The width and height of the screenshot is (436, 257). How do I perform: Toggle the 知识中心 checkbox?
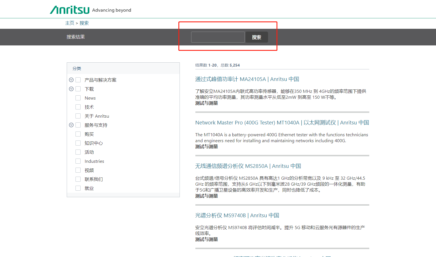[x=78, y=143]
